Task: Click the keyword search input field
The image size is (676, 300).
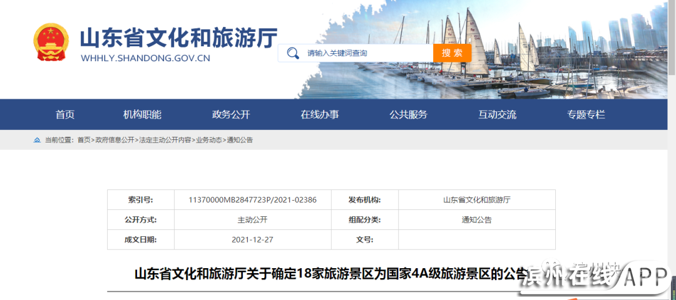Action: tap(366, 53)
